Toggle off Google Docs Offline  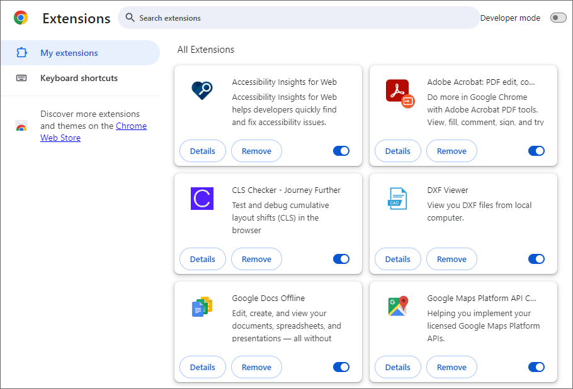coord(341,367)
